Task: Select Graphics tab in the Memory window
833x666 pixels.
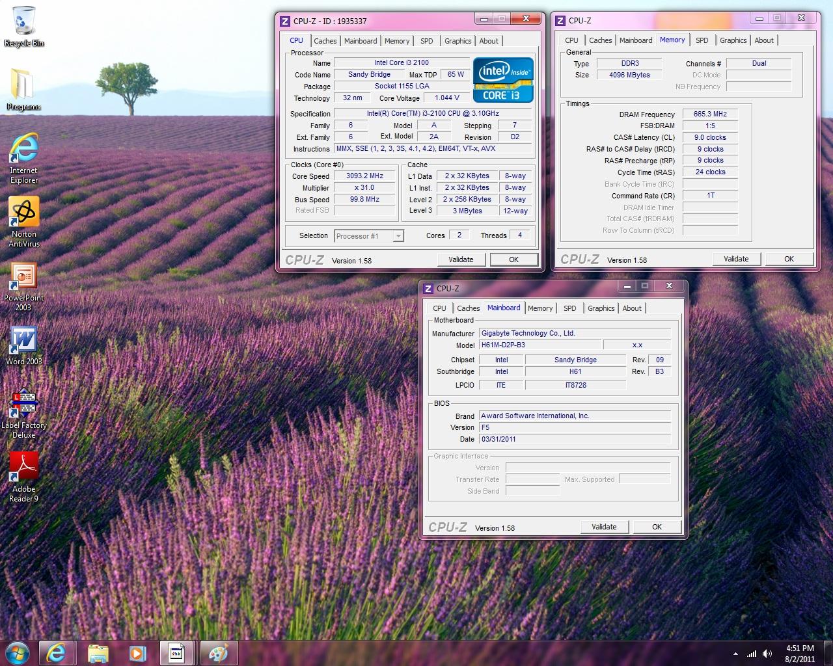Action: 733,40
